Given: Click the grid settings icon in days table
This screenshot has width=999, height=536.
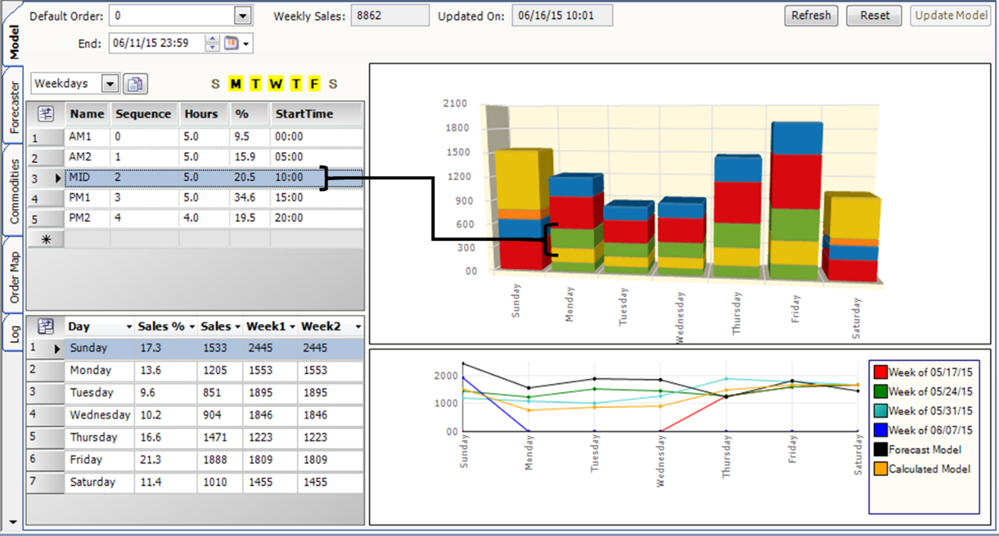Looking at the screenshot, I should pos(46,326).
